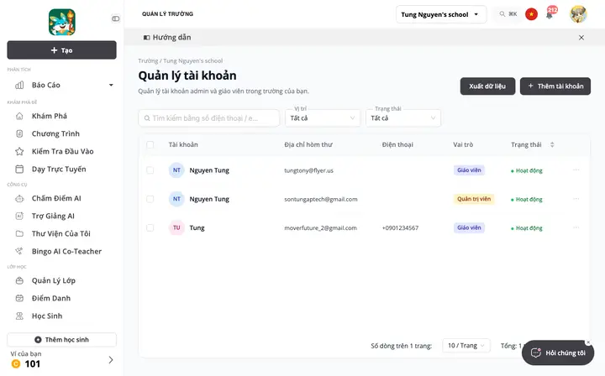Open the Vị trí filter dropdown

323,117
